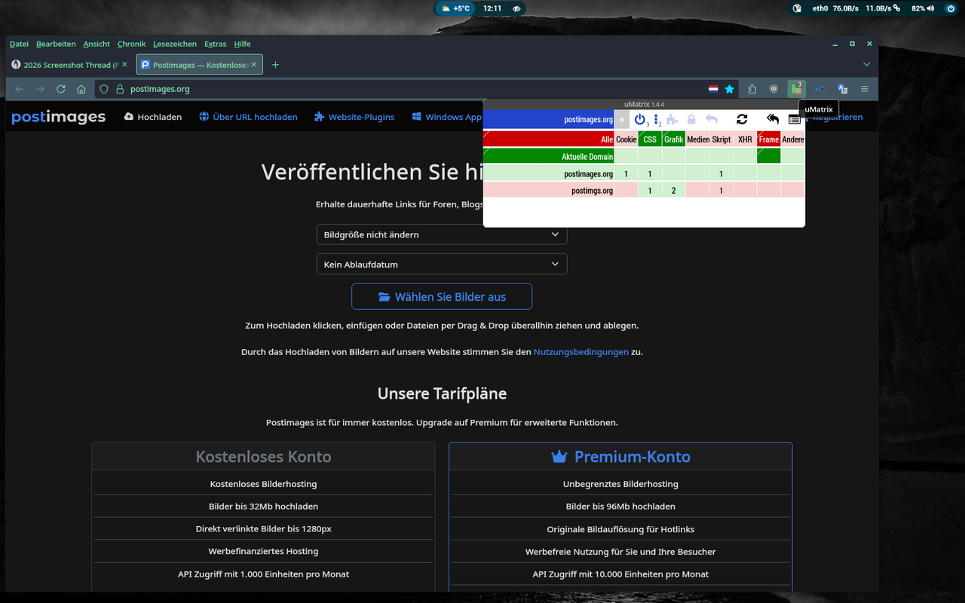Reload the page via uMatrix refresh icon
The height and width of the screenshot is (603, 965).
pyautogui.click(x=742, y=119)
